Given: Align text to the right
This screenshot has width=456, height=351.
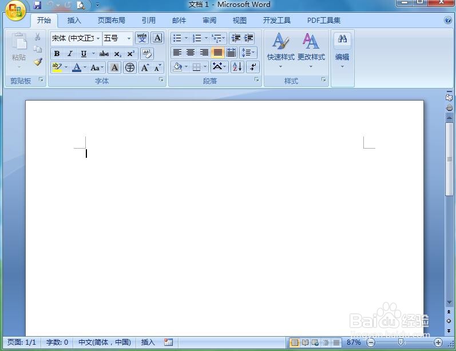Looking at the screenshot, I should point(204,53).
